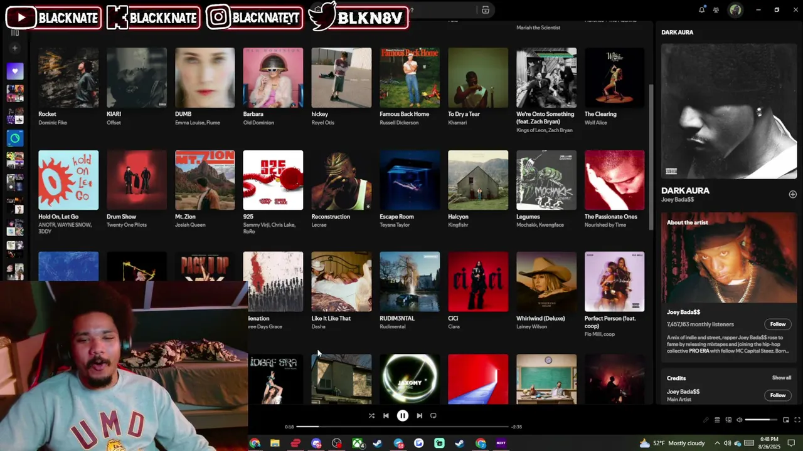The height and width of the screenshot is (451, 803).
Task: Open the Mt. Zion album cover
Action: pos(205,180)
